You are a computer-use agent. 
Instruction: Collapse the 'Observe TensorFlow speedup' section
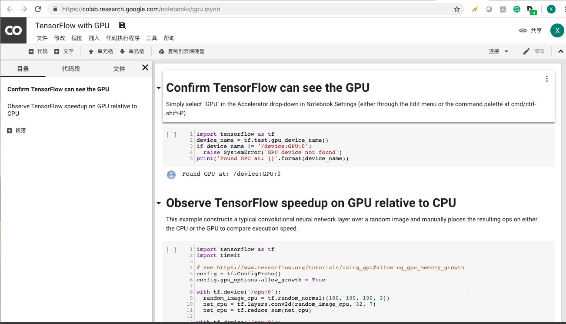click(x=158, y=203)
